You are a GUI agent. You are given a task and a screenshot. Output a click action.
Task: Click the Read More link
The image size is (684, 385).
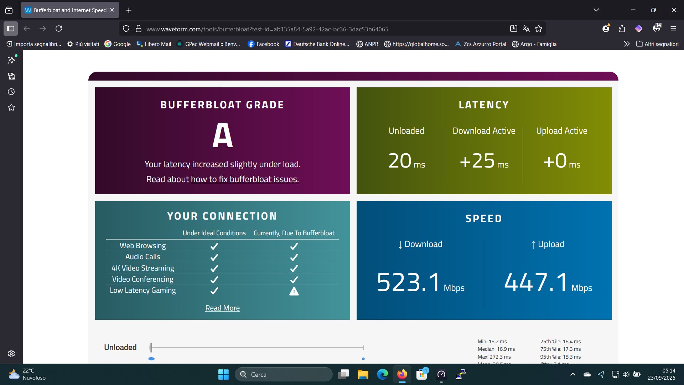coord(222,308)
